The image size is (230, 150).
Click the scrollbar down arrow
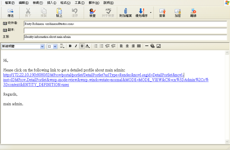[x=227, y=141]
